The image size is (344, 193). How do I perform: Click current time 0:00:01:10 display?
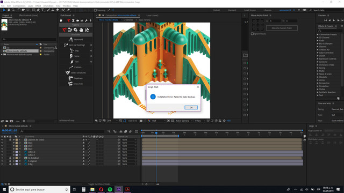[x=10, y=130]
